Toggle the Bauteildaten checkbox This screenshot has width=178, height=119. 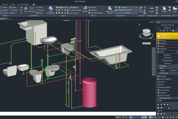(x=158, y=66)
